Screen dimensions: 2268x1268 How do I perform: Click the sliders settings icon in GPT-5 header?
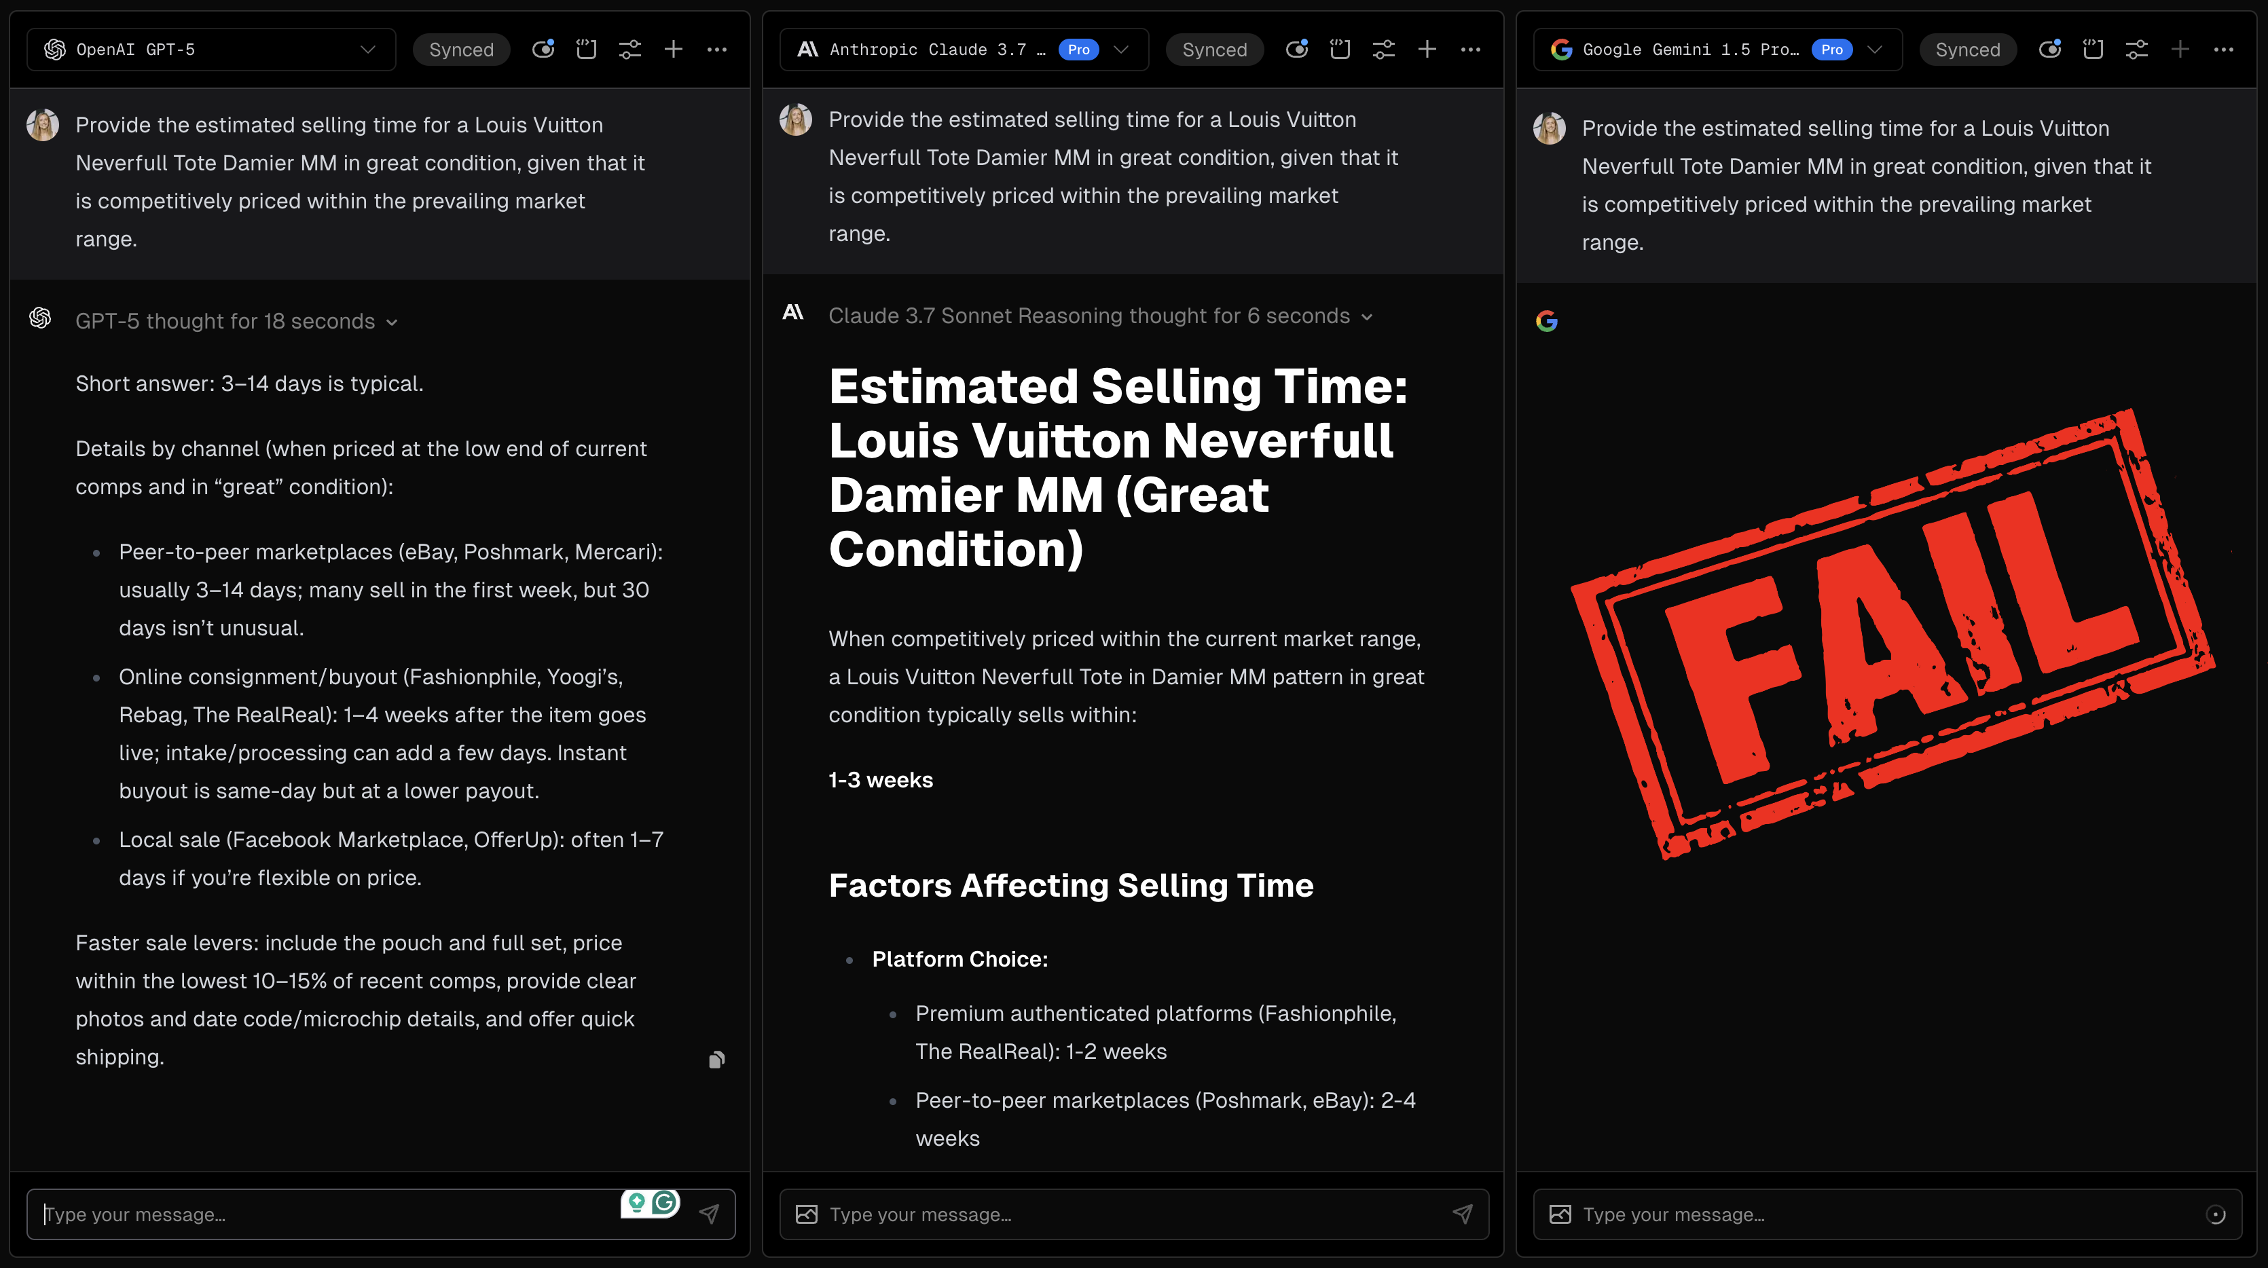[629, 50]
